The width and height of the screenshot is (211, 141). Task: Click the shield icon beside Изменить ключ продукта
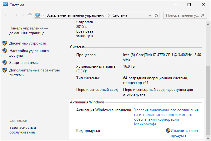point(168,131)
